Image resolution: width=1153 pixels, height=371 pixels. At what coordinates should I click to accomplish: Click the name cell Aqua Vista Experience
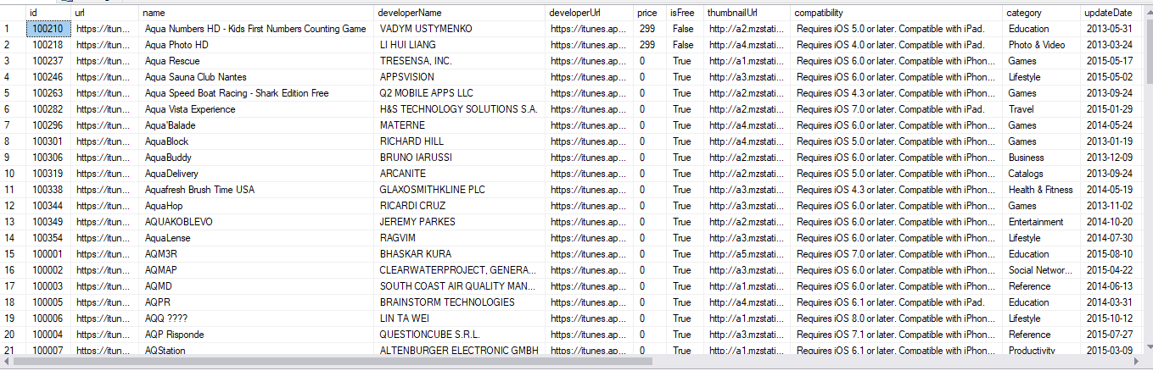point(257,109)
